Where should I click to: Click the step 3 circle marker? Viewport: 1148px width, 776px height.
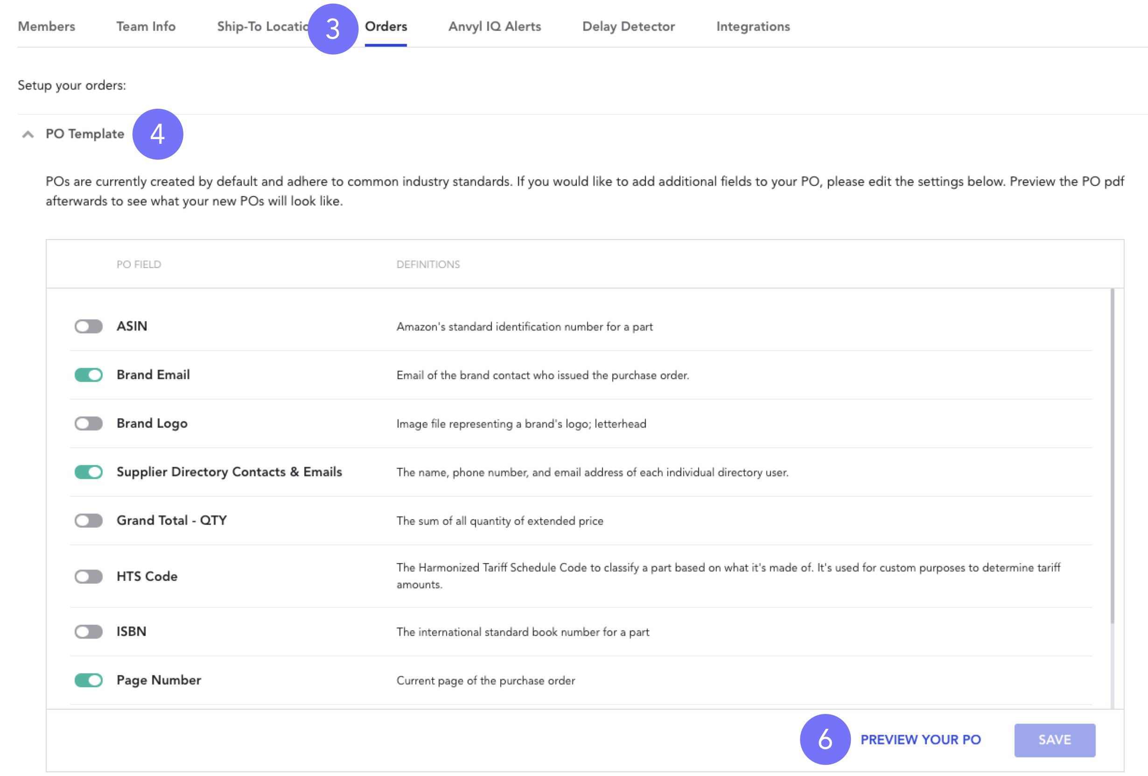tap(333, 29)
